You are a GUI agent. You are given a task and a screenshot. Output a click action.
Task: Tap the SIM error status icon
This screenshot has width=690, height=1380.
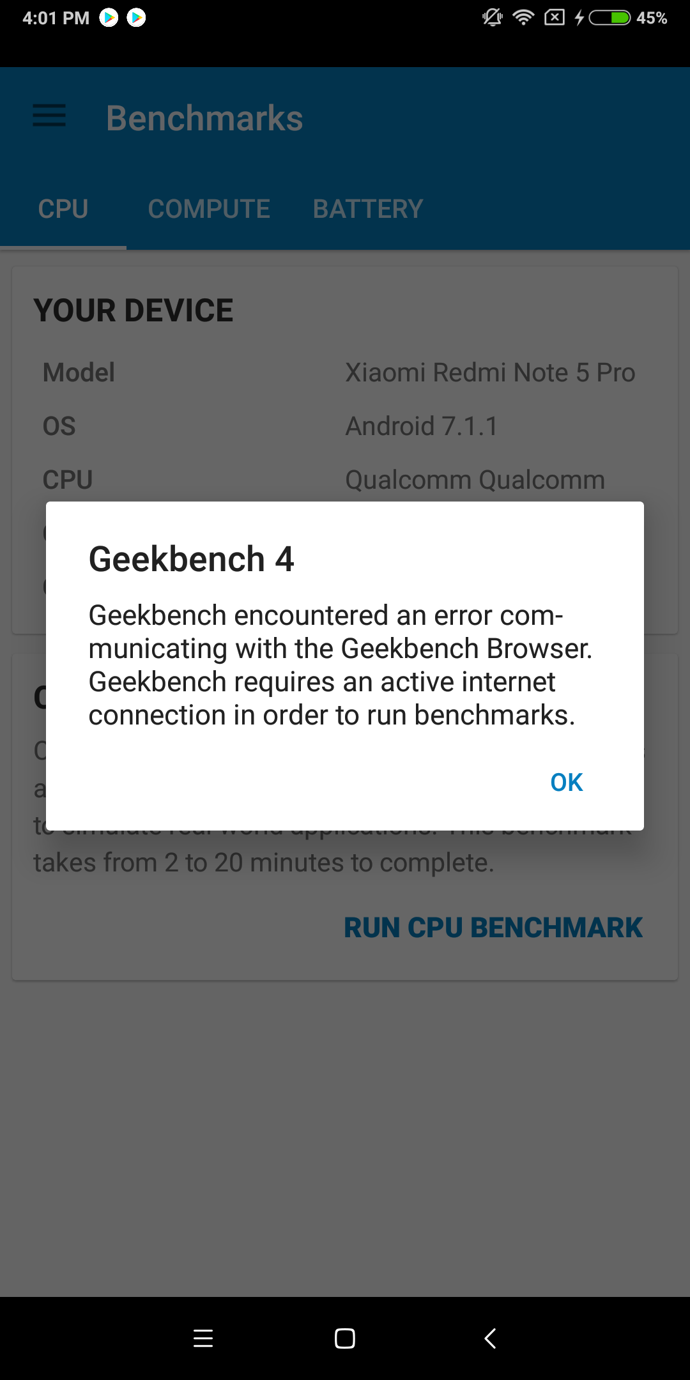[x=555, y=17]
